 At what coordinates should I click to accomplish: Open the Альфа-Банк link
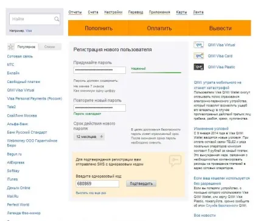pyautogui.click(x=18, y=124)
